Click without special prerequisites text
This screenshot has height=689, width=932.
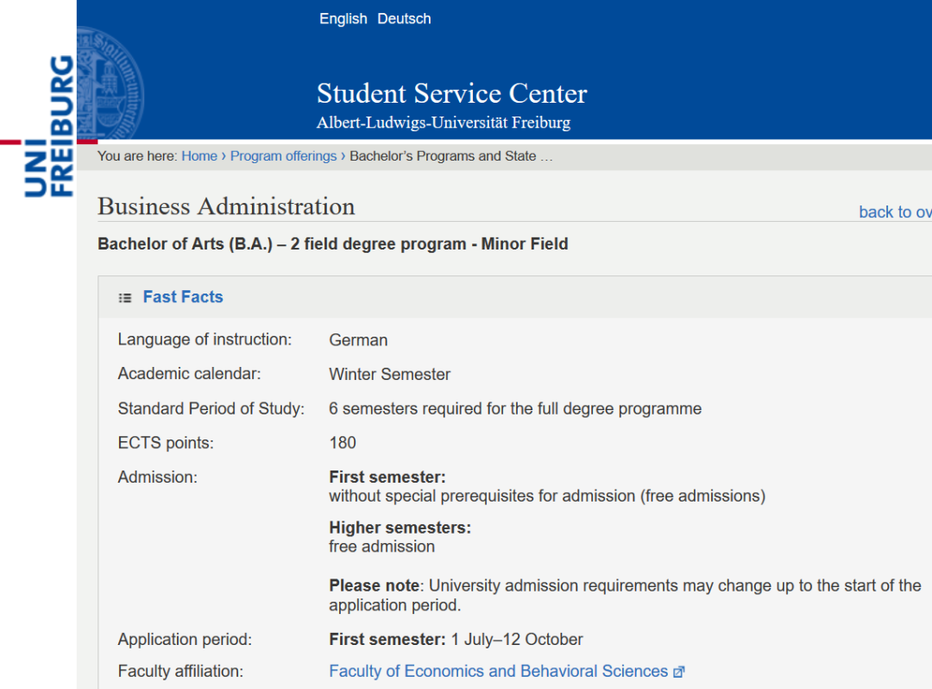pos(547,496)
